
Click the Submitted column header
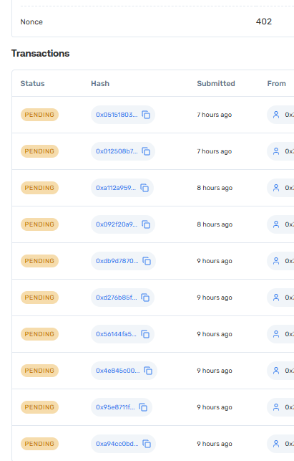point(216,83)
